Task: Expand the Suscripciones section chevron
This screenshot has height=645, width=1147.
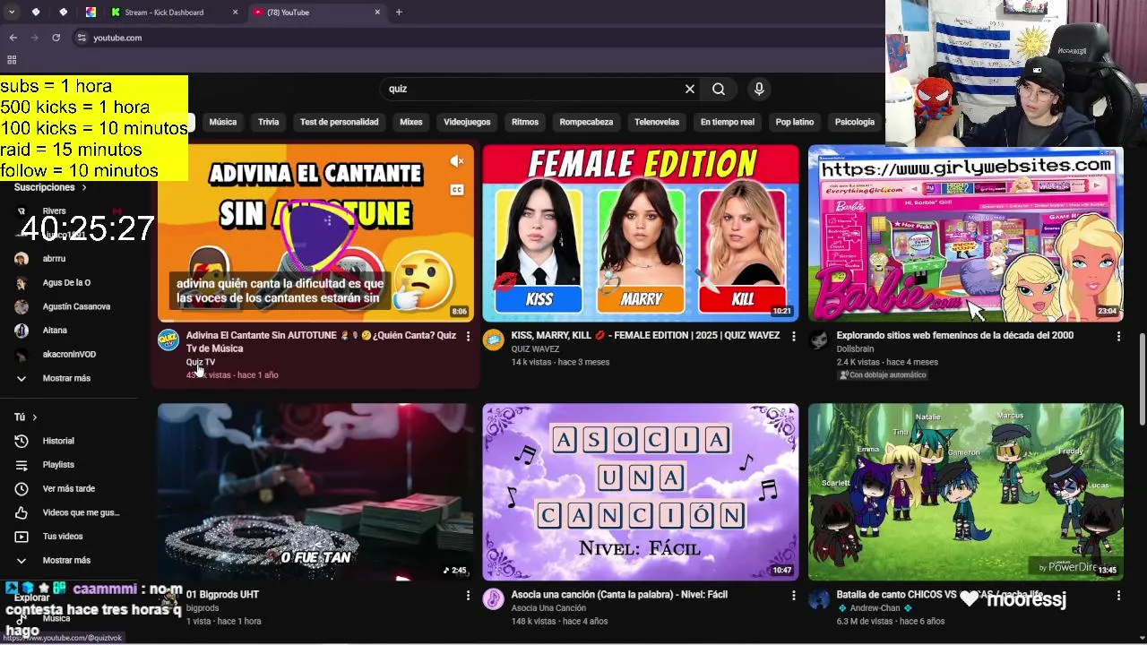Action: pos(84,187)
